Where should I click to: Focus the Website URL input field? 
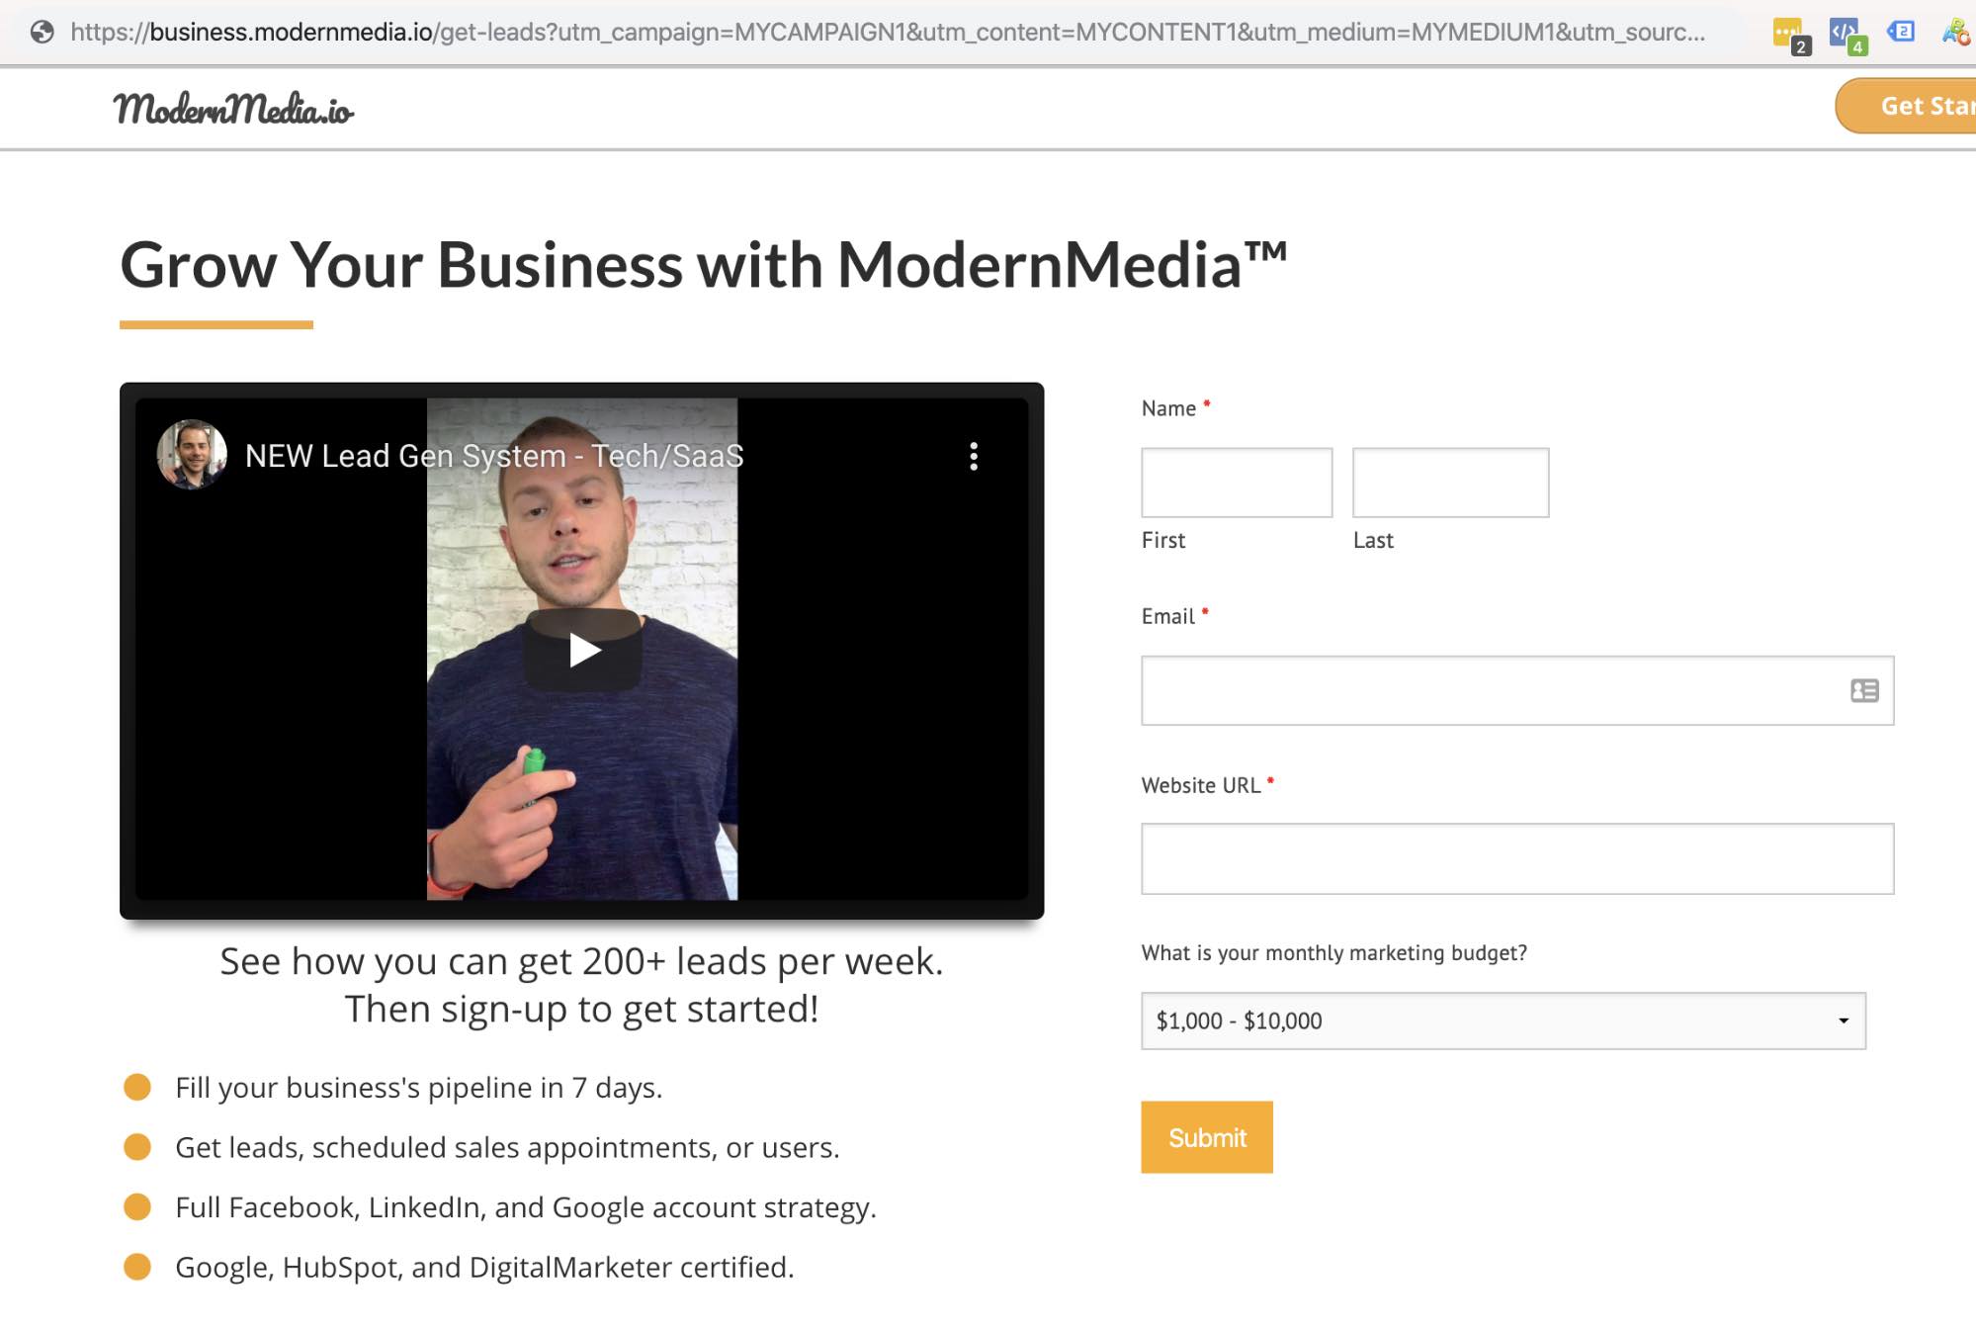(x=1517, y=858)
